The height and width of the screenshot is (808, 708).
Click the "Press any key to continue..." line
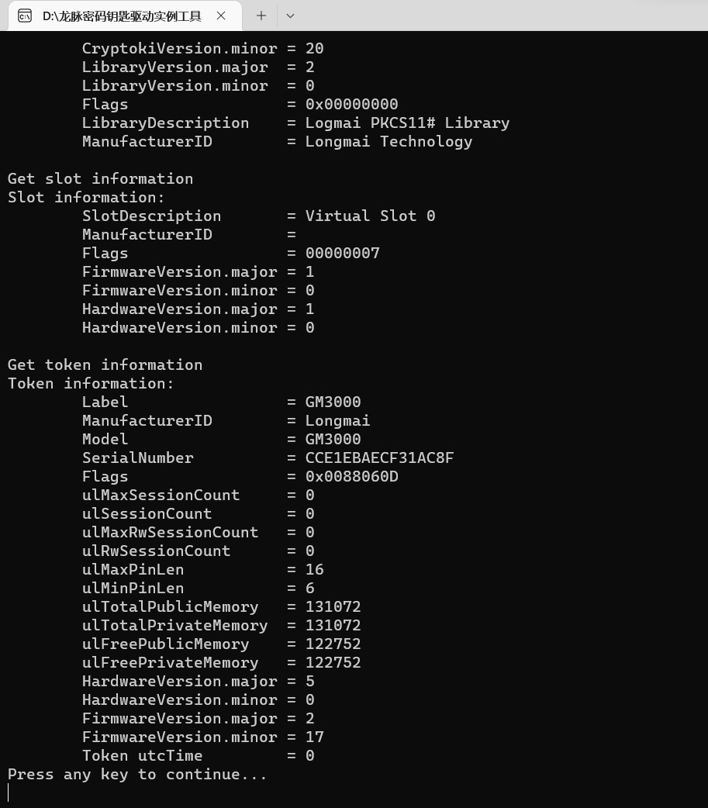(x=137, y=774)
